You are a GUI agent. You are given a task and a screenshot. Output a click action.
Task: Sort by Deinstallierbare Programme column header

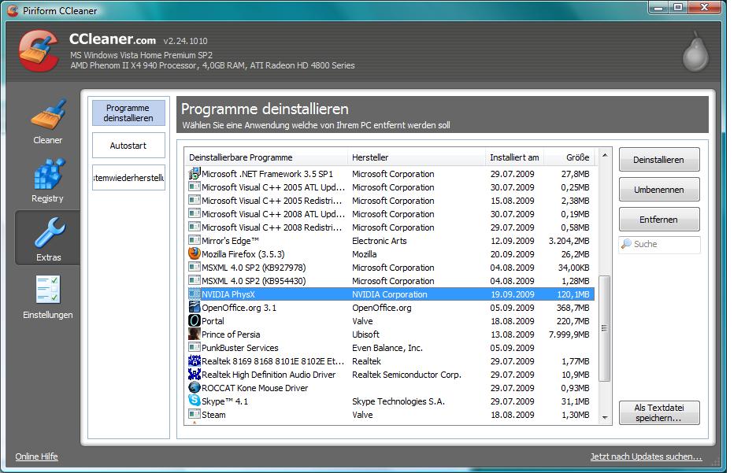click(265, 157)
